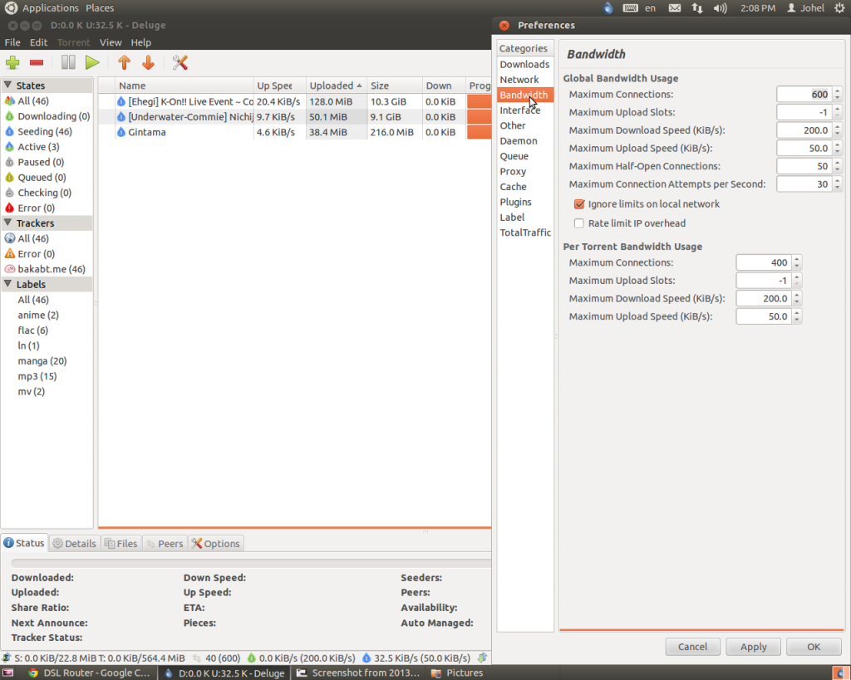Click the Apply button in Preferences

click(753, 647)
